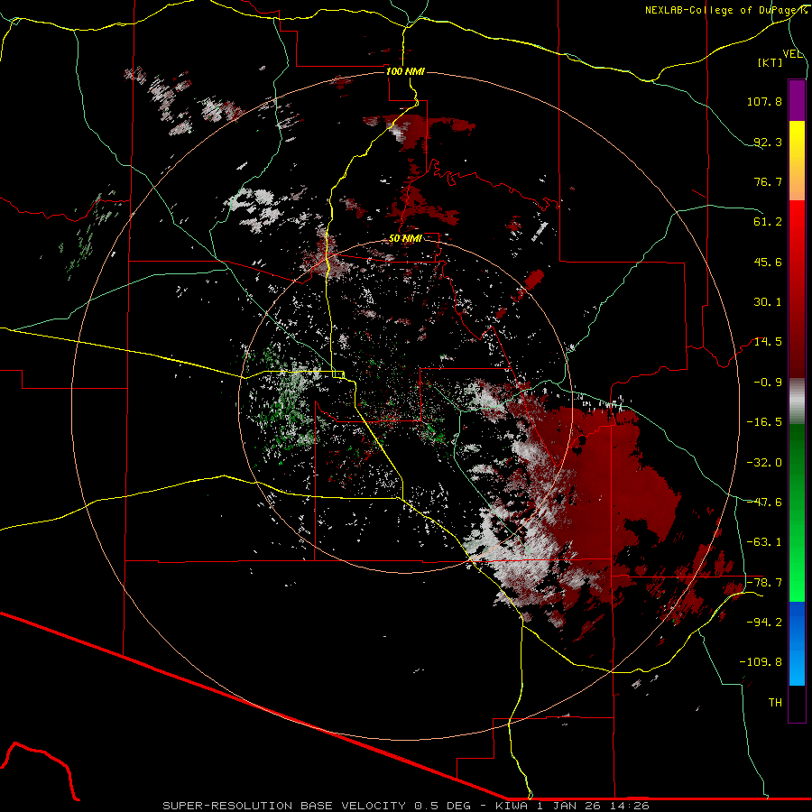Screen dimensions: 812x812
Task: Select the -0.9 velocity scale value
Action: click(x=768, y=383)
